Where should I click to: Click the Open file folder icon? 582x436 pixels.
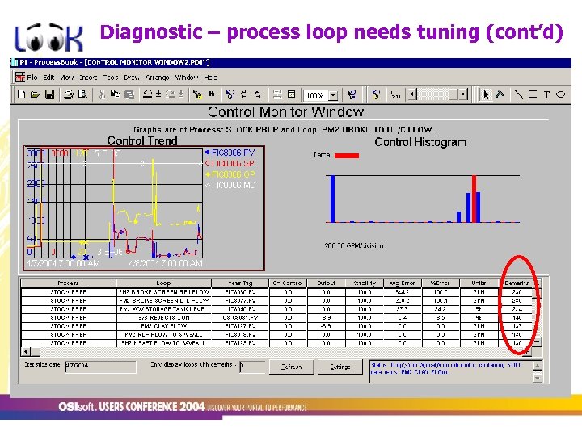click(x=35, y=94)
